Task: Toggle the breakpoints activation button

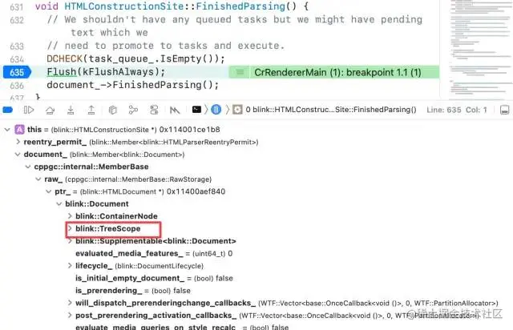Action: point(7,110)
